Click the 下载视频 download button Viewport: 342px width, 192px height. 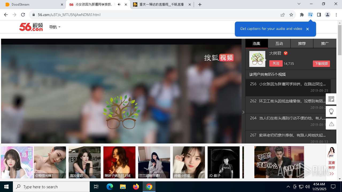321,64
